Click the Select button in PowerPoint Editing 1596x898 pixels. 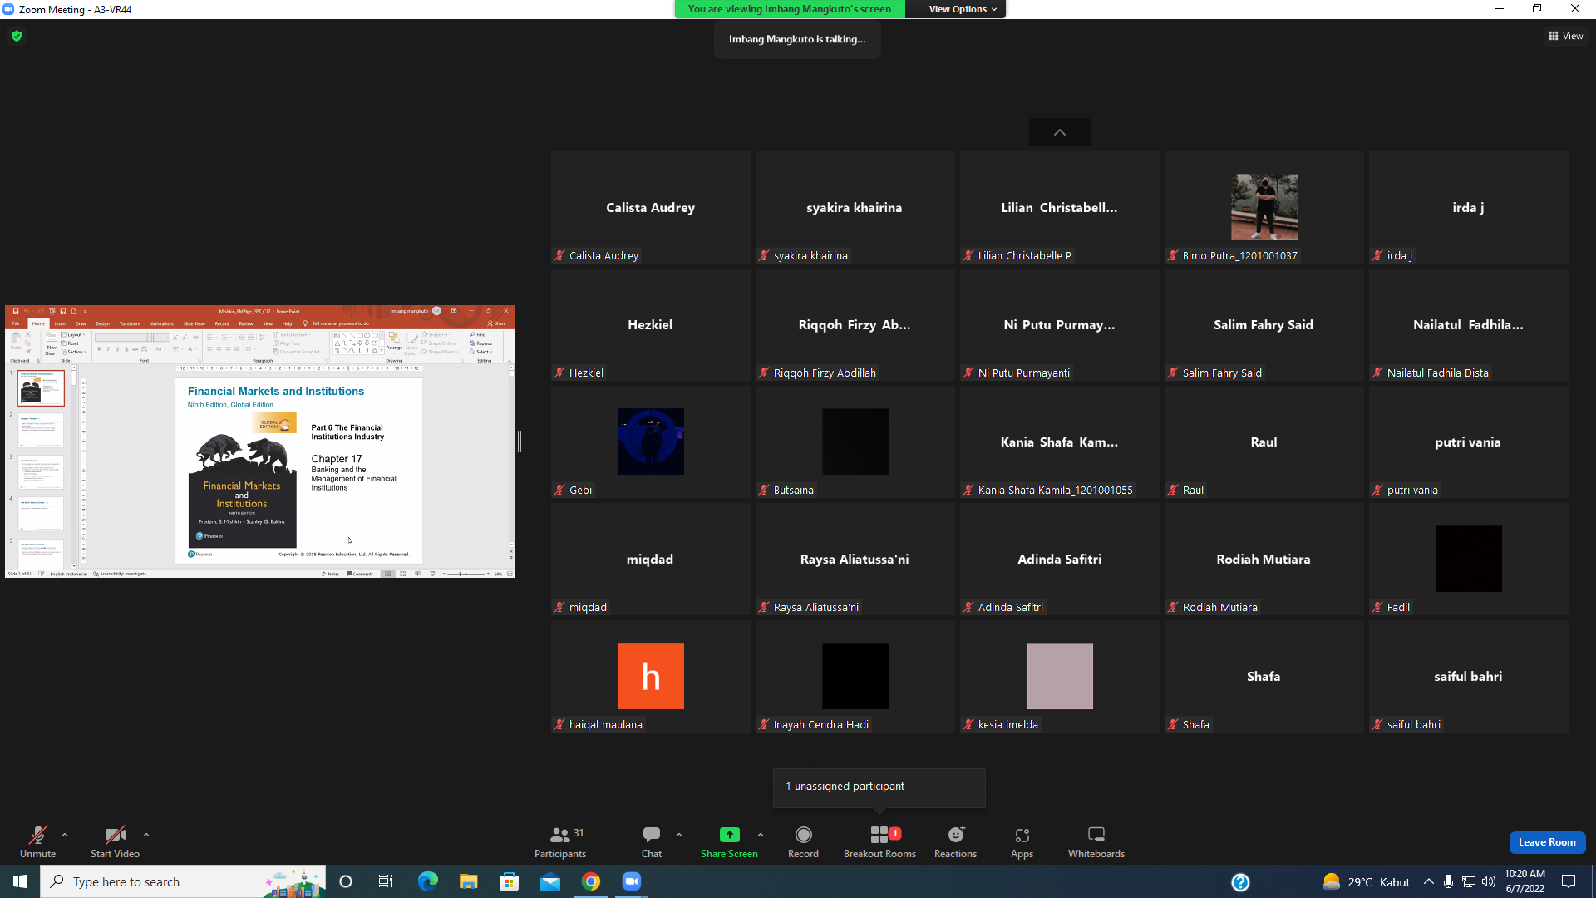pos(481,352)
